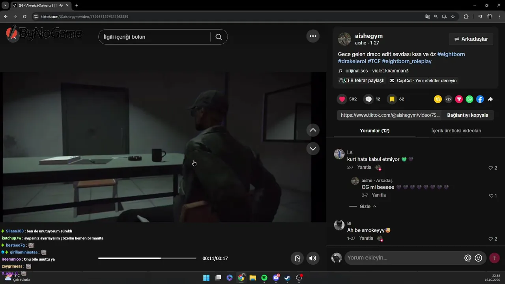Click the zoom magnifier icon in address bar

click(x=436, y=17)
